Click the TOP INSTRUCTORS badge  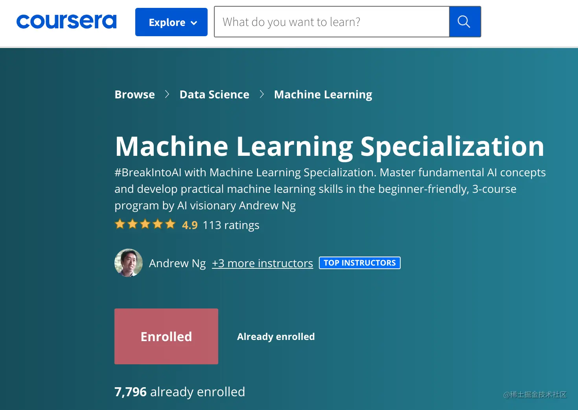click(x=360, y=263)
